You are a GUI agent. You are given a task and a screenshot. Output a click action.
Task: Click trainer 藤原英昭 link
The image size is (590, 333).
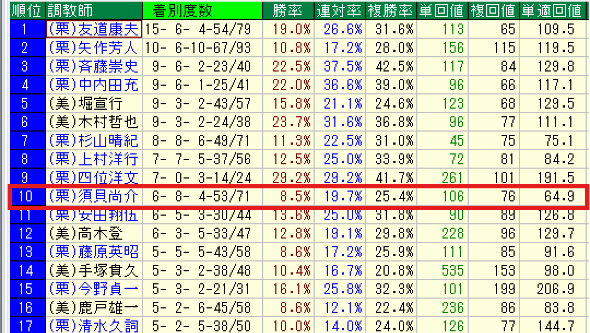coord(93,252)
